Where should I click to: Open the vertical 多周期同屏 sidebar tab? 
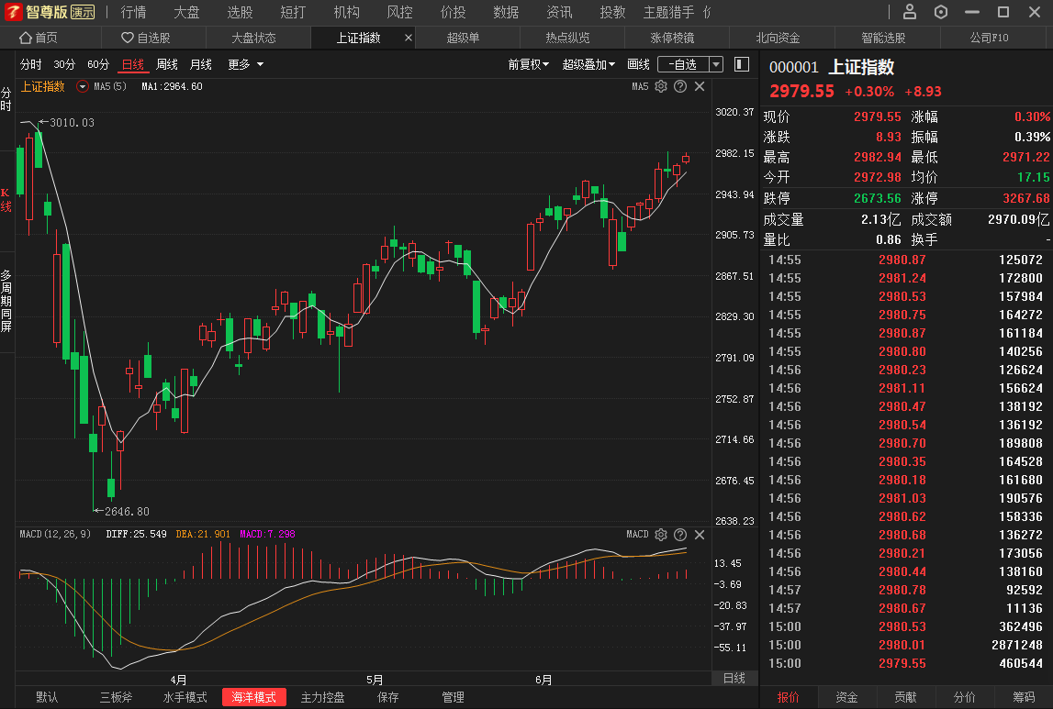pos(6,301)
